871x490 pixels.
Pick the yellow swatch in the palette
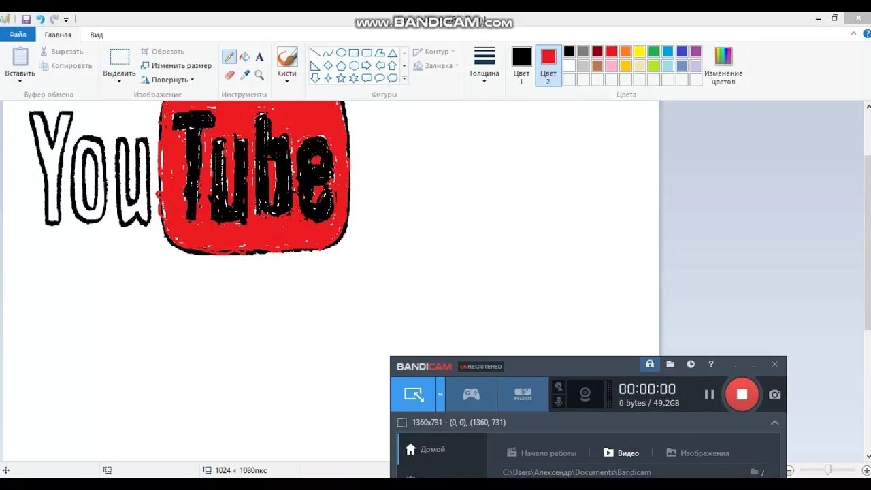tap(640, 52)
